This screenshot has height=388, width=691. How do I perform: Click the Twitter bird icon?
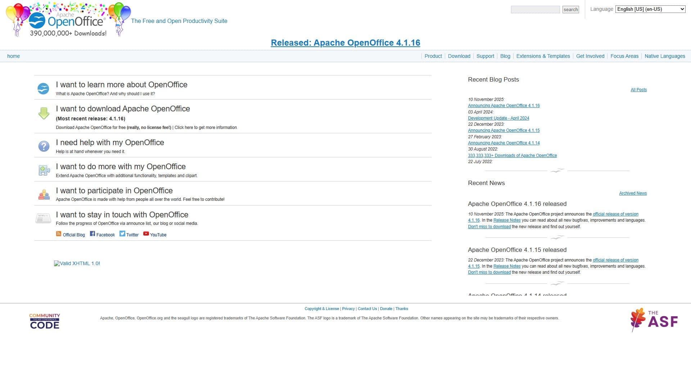[x=122, y=234]
